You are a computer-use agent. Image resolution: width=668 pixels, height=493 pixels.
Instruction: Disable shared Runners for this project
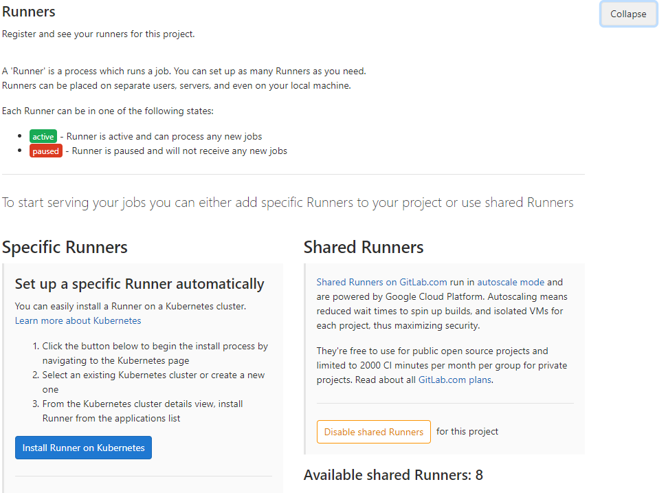[x=374, y=432]
